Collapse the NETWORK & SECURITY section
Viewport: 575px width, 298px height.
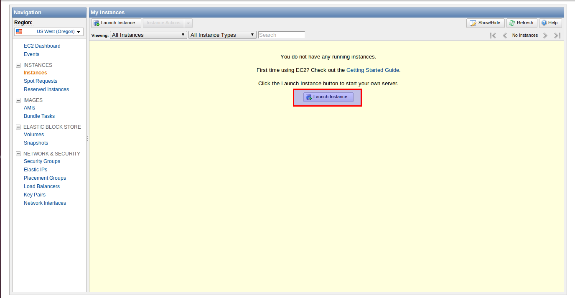pos(18,154)
